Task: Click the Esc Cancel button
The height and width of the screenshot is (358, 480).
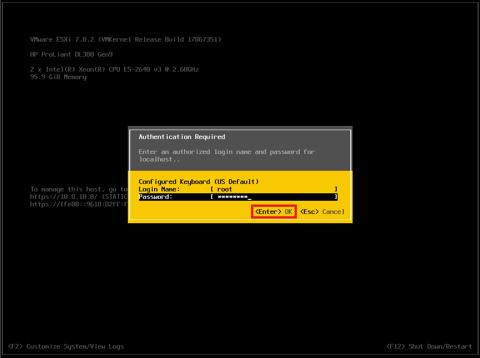Action: pyautogui.click(x=322, y=212)
